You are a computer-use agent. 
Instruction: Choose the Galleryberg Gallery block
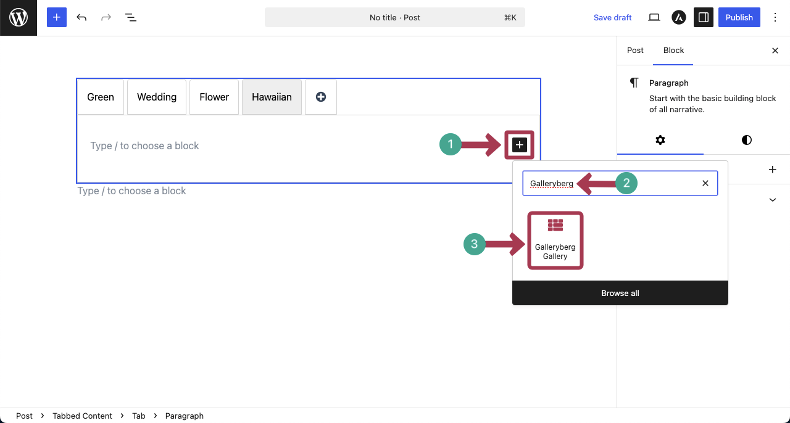point(555,240)
